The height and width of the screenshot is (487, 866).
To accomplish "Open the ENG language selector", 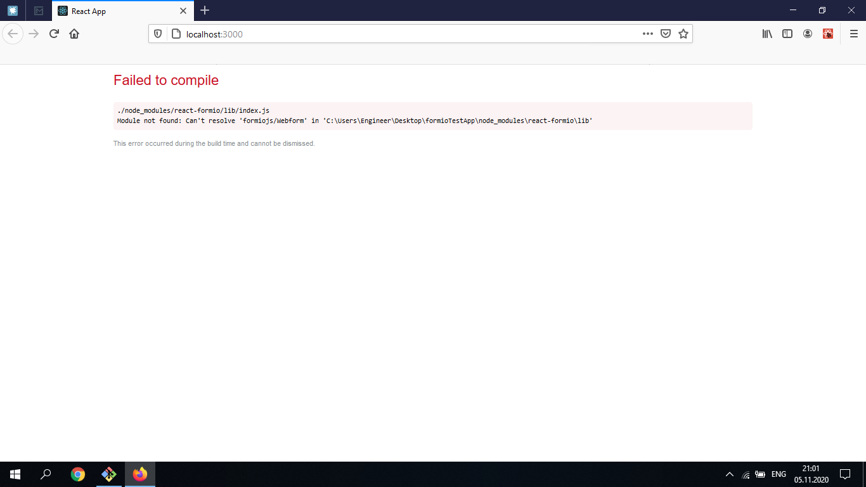I will pyautogui.click(x=778, y=474).
